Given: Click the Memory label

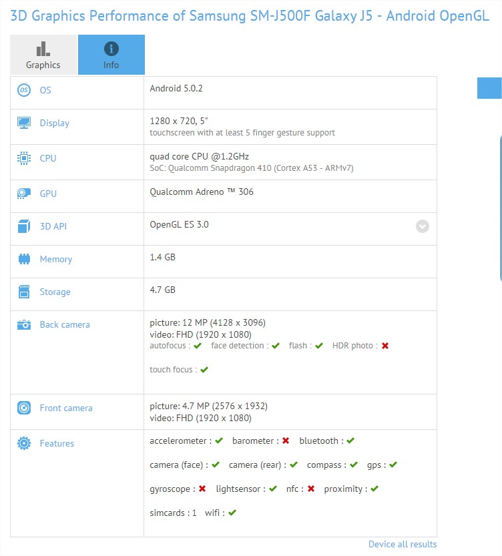Looking at the screenshot, I should [56, 259].
